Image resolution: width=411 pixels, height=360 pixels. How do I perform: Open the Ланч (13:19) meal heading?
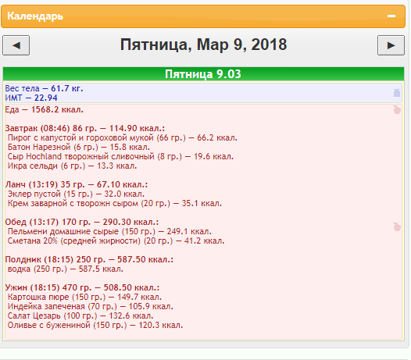click(77, 184)
